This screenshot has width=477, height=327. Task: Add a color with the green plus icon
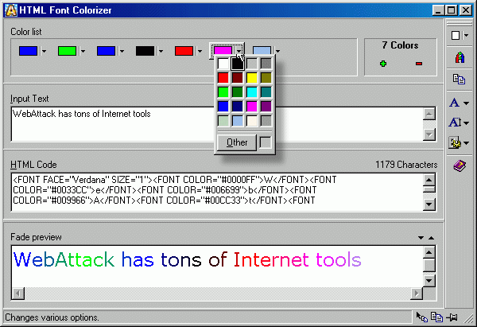tap(383, 64)
